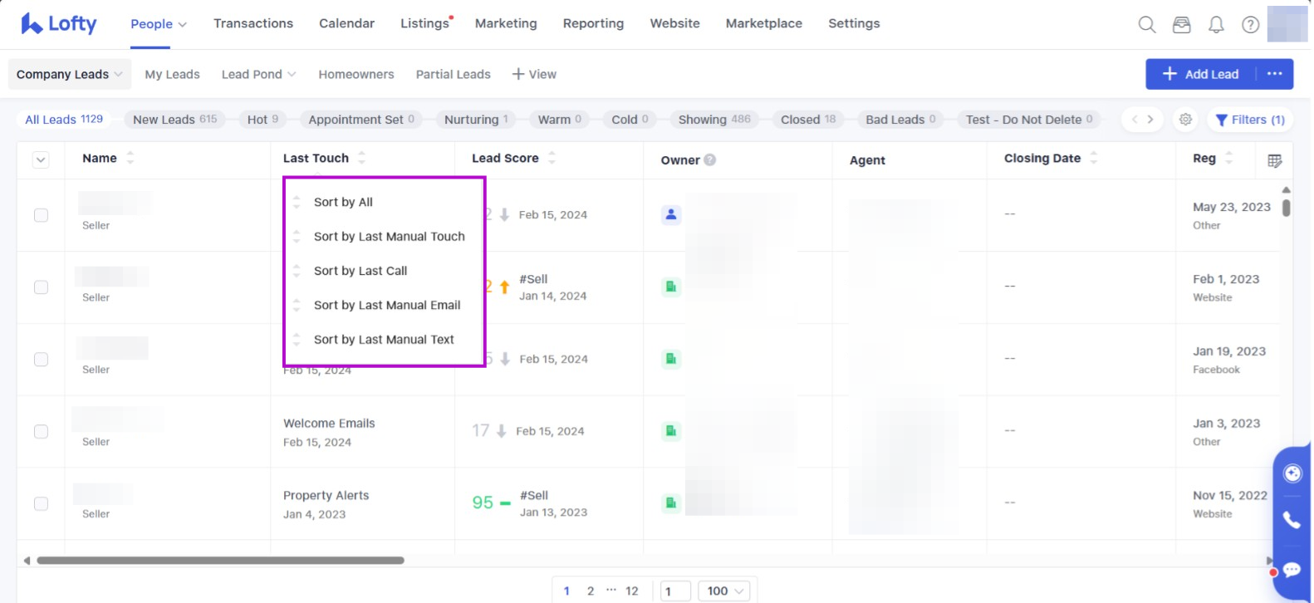
Task: Toggle the select-all leads header checkbox
Action: click(41, 160)
